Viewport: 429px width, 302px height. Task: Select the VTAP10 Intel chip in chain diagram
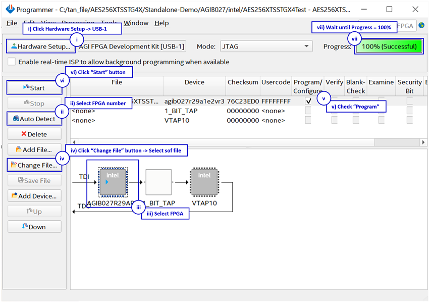tap(204, 182)
